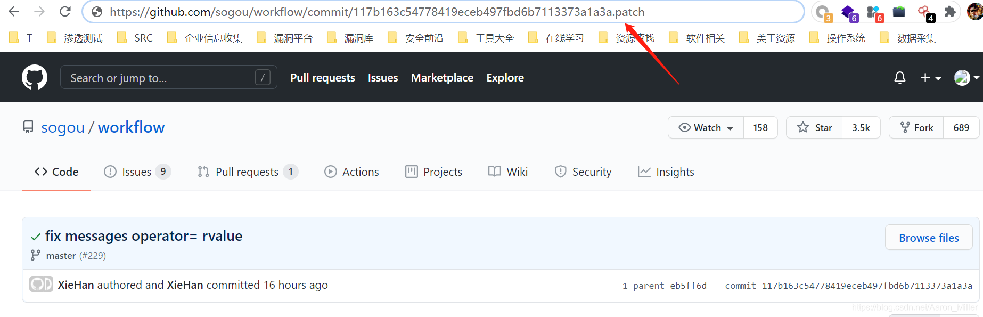Open parent commit eb5ff6d

(688, 286)
